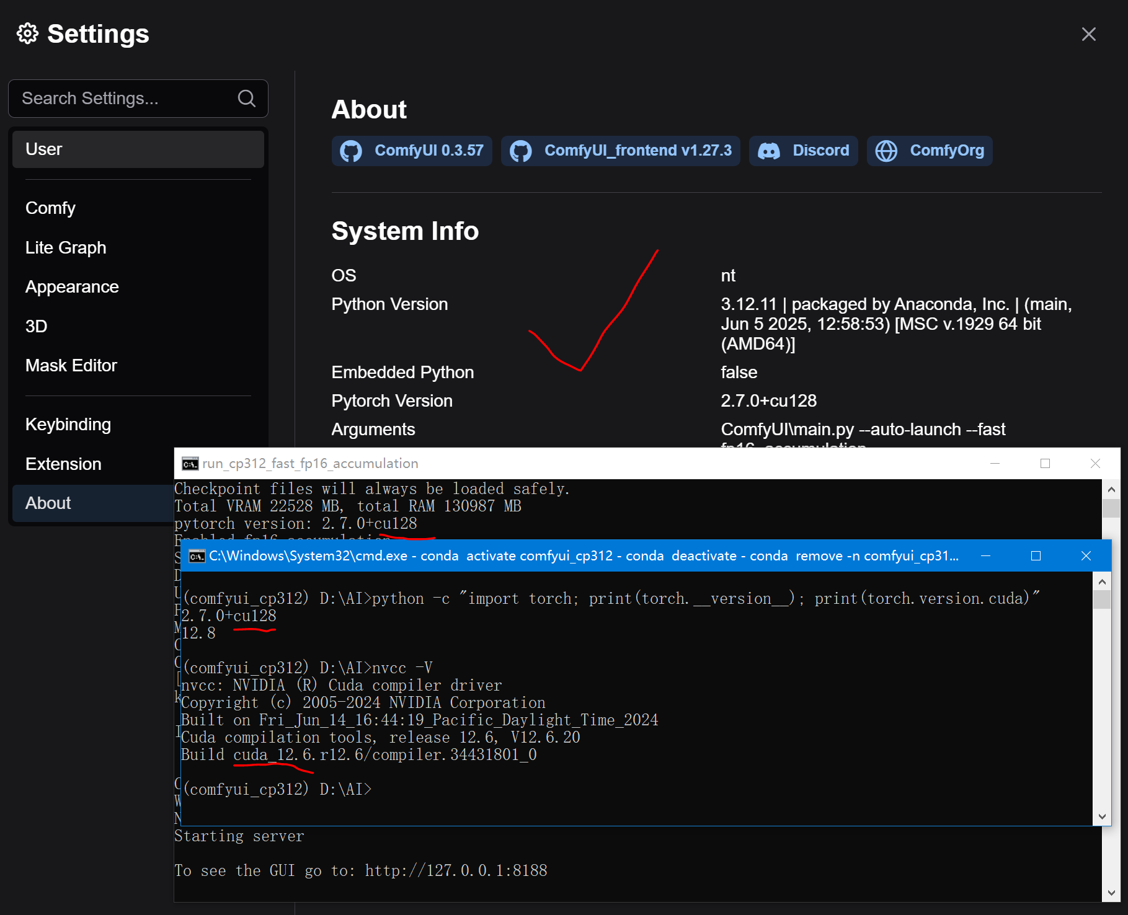
Task: Open the ComfyOrg website link
Action: coord(929,151)
